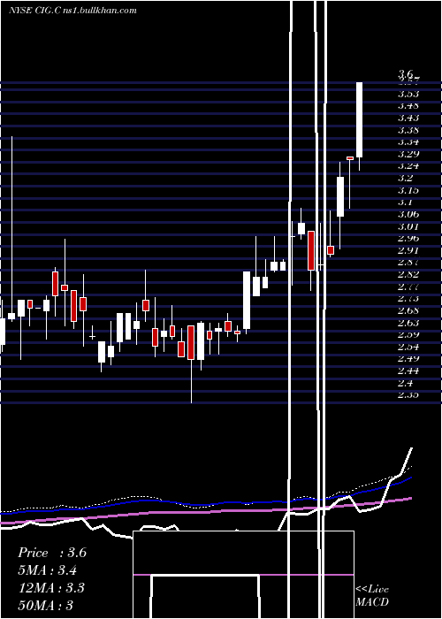442x619 pixels.
Task: Click the pink 50MA line
Action: 206,512
